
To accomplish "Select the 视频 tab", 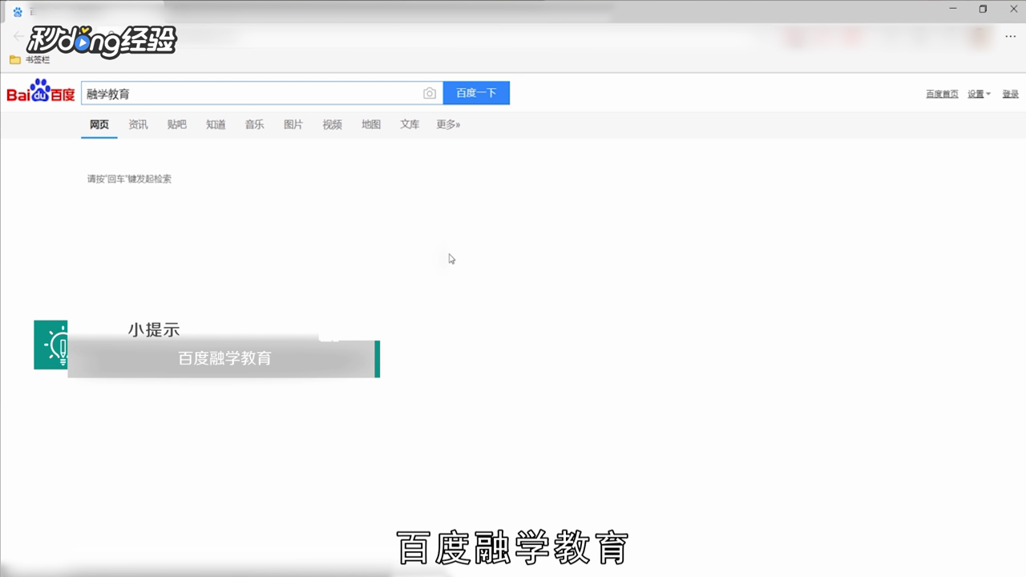I will click(332, 124).
